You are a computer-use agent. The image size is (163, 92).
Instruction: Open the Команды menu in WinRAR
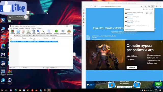point(16,28)
